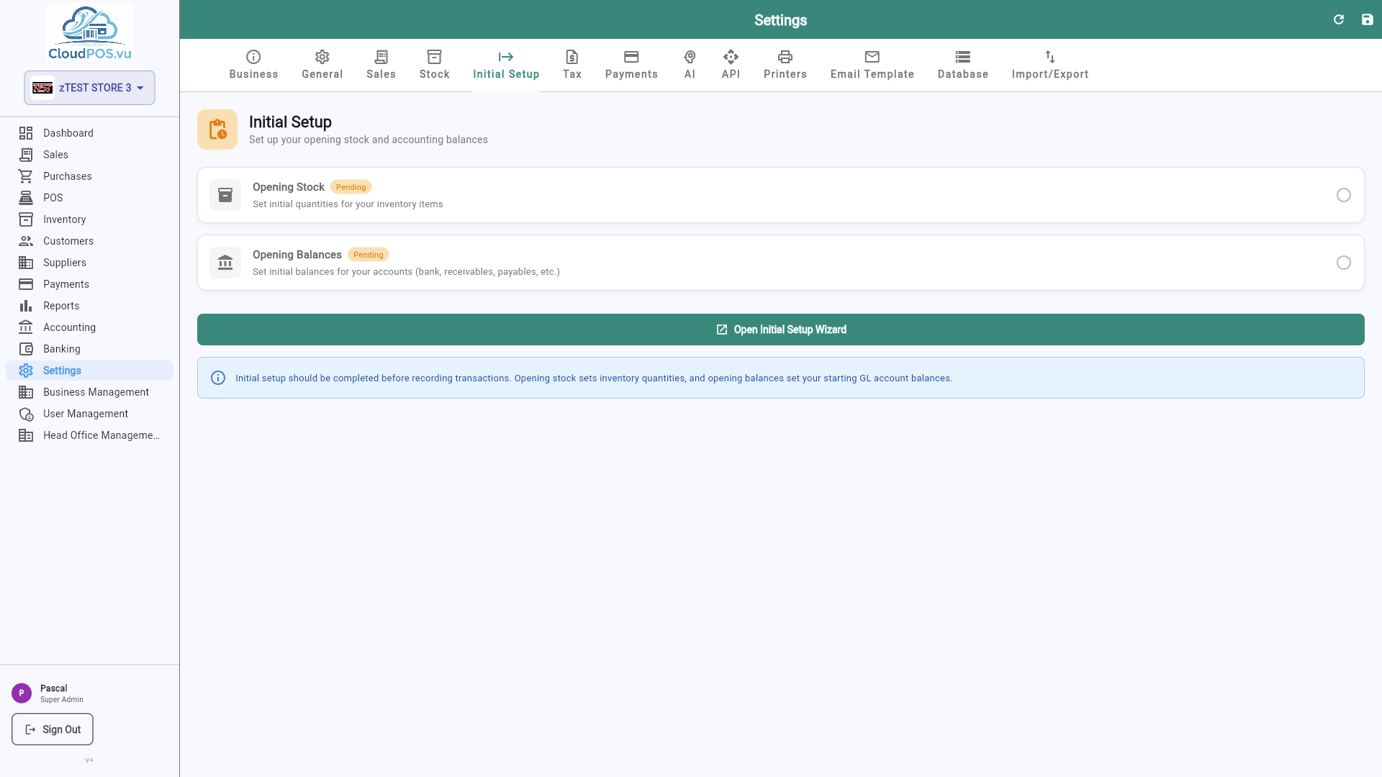Open Purchases in sidebar
Screen dimensions: 1382x777
(x=89, y=176)
